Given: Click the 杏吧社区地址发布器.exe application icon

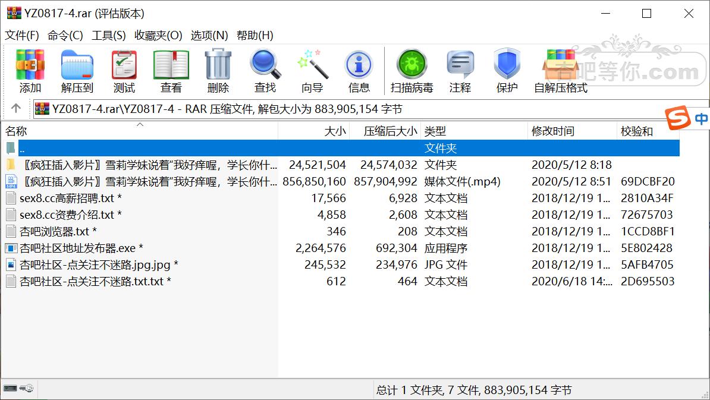Looking at the screenshot, I should [x=11, y=248].
